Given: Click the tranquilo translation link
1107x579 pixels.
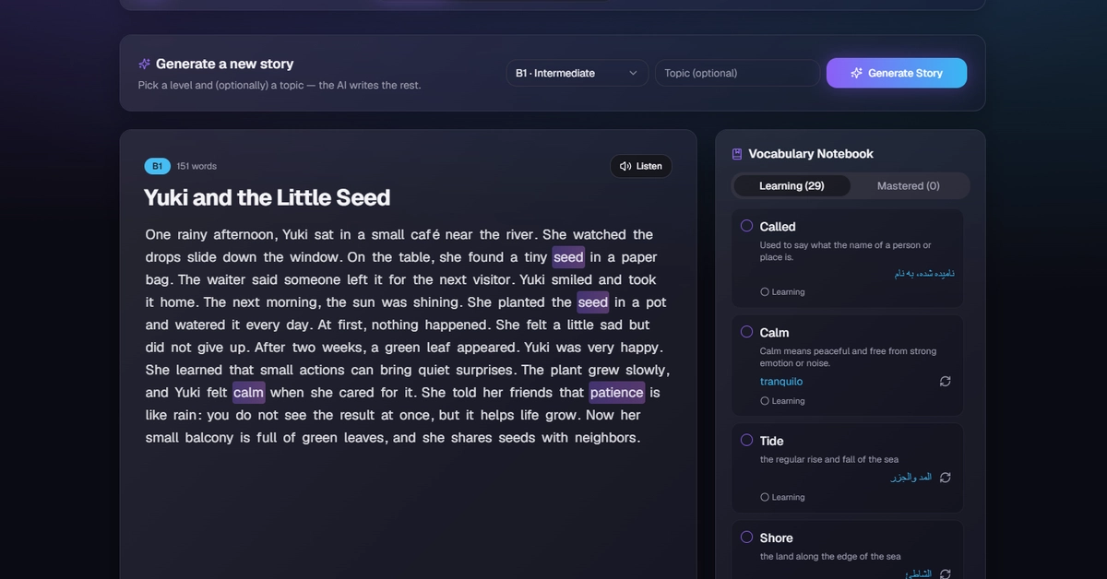Looking at the screenshot, I should tap(781, 382).
